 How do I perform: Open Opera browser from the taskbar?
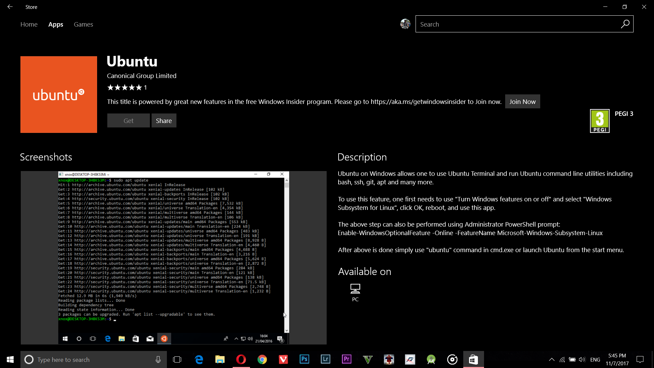(241, 359)
